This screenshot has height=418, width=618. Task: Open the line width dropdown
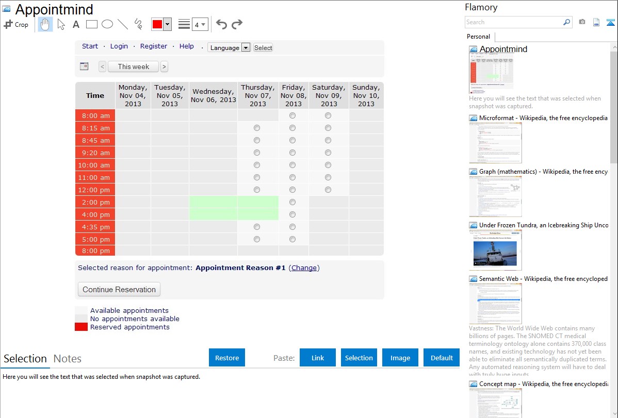pos(200,24)
